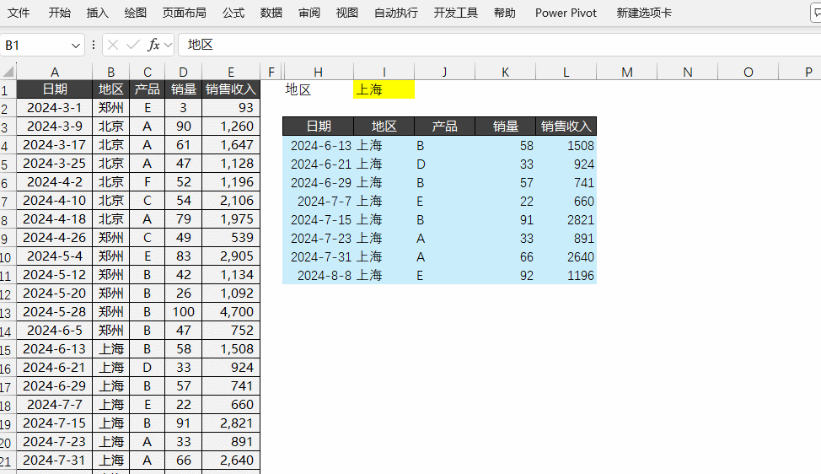Switch to the 审阅 tab
Screen dimensions: 821x474
pos(309,13)
